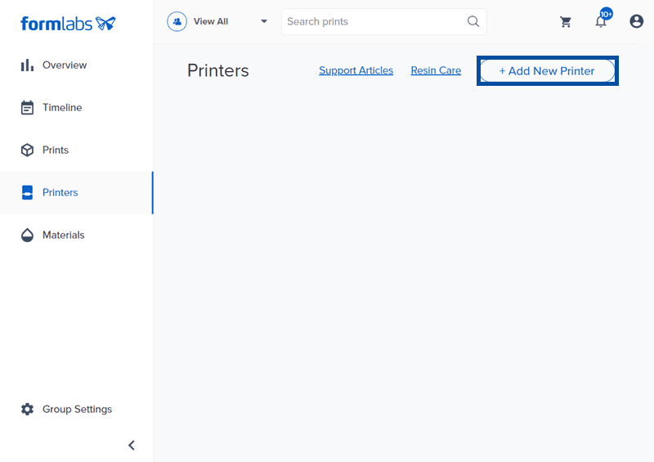Open the Overview bar chart icon

click(x=27, y=65)
